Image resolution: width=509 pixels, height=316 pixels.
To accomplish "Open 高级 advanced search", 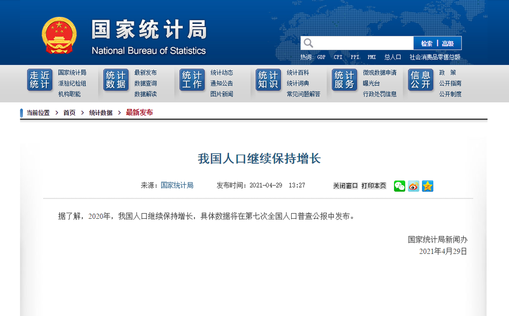I will [447, 43].
